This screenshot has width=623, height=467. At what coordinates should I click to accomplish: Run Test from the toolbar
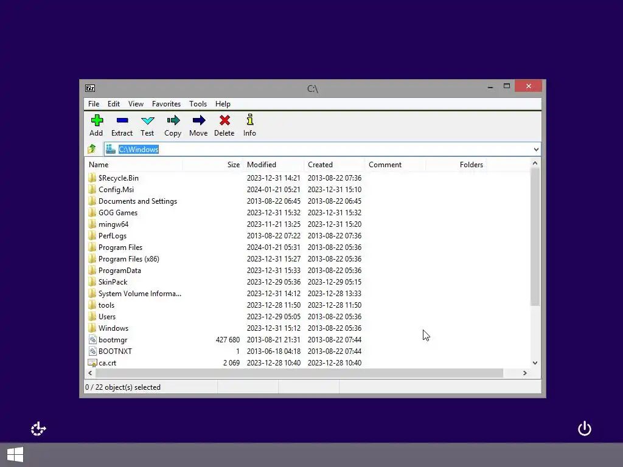tap(147, 120)
